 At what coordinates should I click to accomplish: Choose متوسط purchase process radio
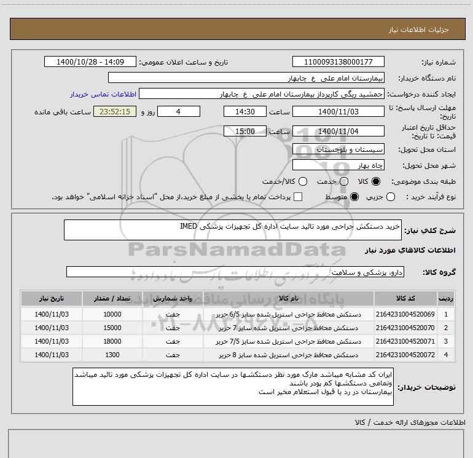point(354,197)
